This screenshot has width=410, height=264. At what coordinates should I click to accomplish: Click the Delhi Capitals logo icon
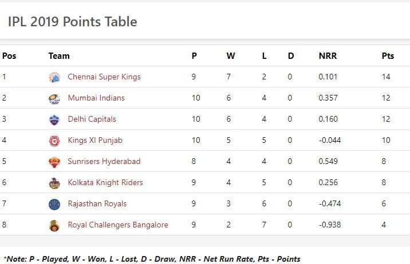pyautogui.click(x=54, y=119)
